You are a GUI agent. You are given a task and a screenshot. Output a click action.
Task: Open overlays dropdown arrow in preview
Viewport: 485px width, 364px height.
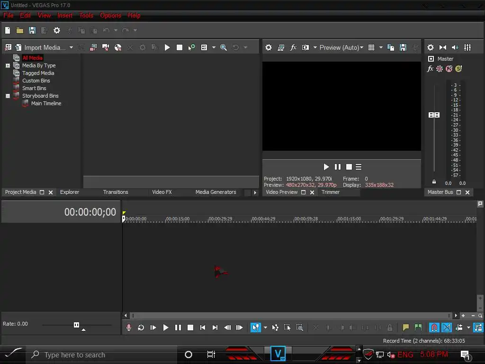[381, 47]
